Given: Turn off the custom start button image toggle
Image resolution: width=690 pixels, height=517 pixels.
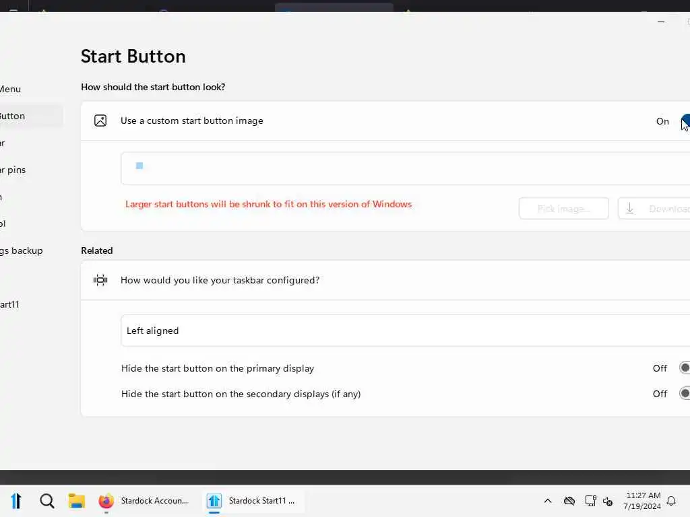Looking at the screenshot, I should 685,121.
